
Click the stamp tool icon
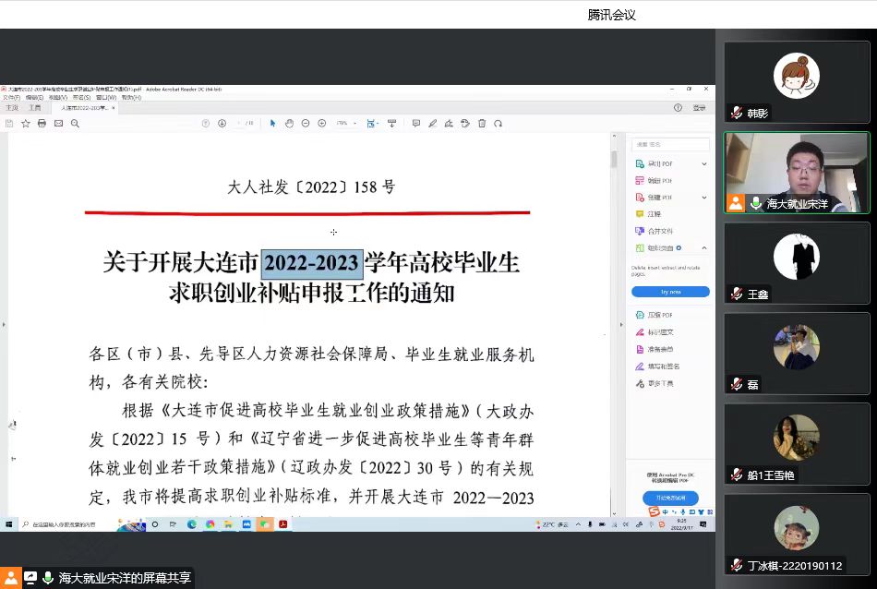tap(465, 124)
